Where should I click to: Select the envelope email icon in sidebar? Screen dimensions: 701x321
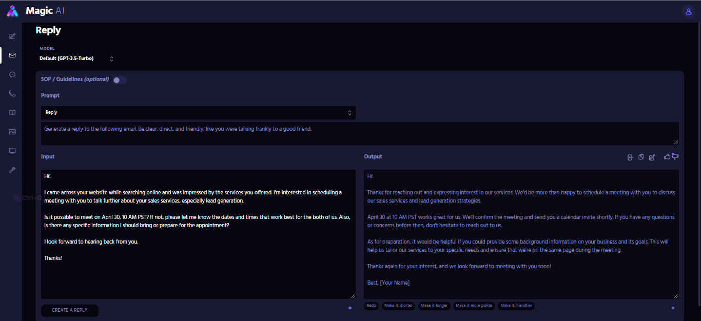pos(12,55)
